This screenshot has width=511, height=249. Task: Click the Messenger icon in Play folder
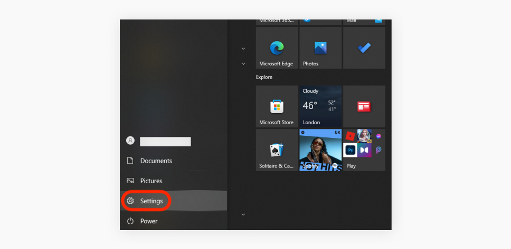click(x=378, y=136)
